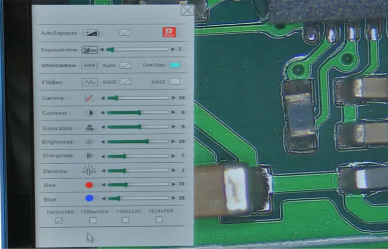Decrease Red value with left arrow
388x249 pixels.
click(x=103, y=185)
